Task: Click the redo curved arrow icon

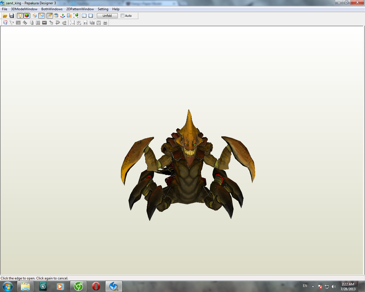Action: (x=64, y=23)
